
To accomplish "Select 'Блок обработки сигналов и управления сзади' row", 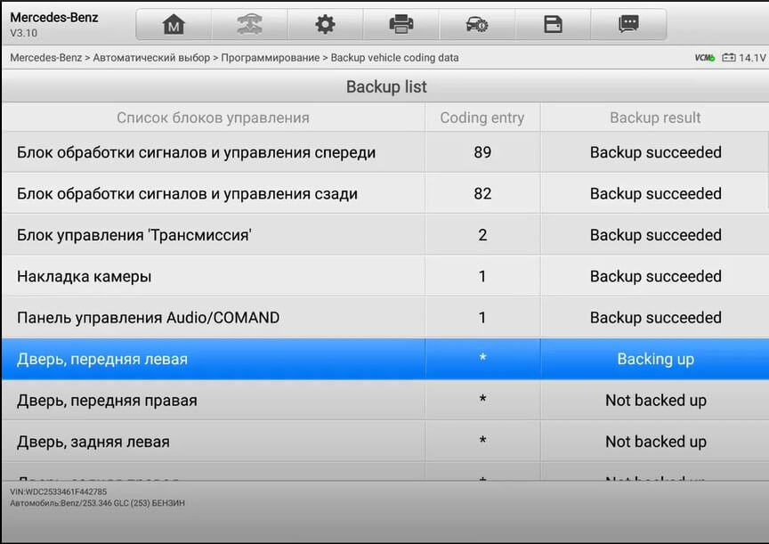I will point(384,193).
